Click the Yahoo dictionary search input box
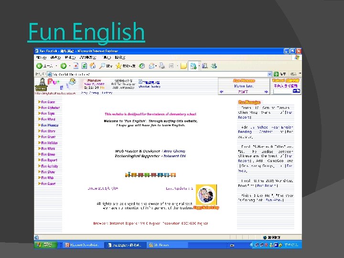The width and height of the screenshot is (344, 258). [x=283, y=91]
